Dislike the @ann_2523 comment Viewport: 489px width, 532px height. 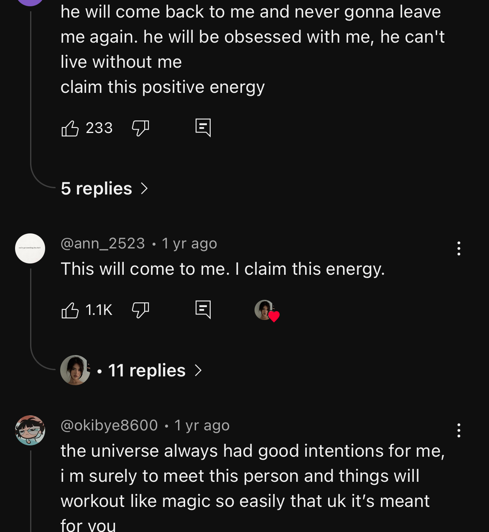(x=140, y=310)
